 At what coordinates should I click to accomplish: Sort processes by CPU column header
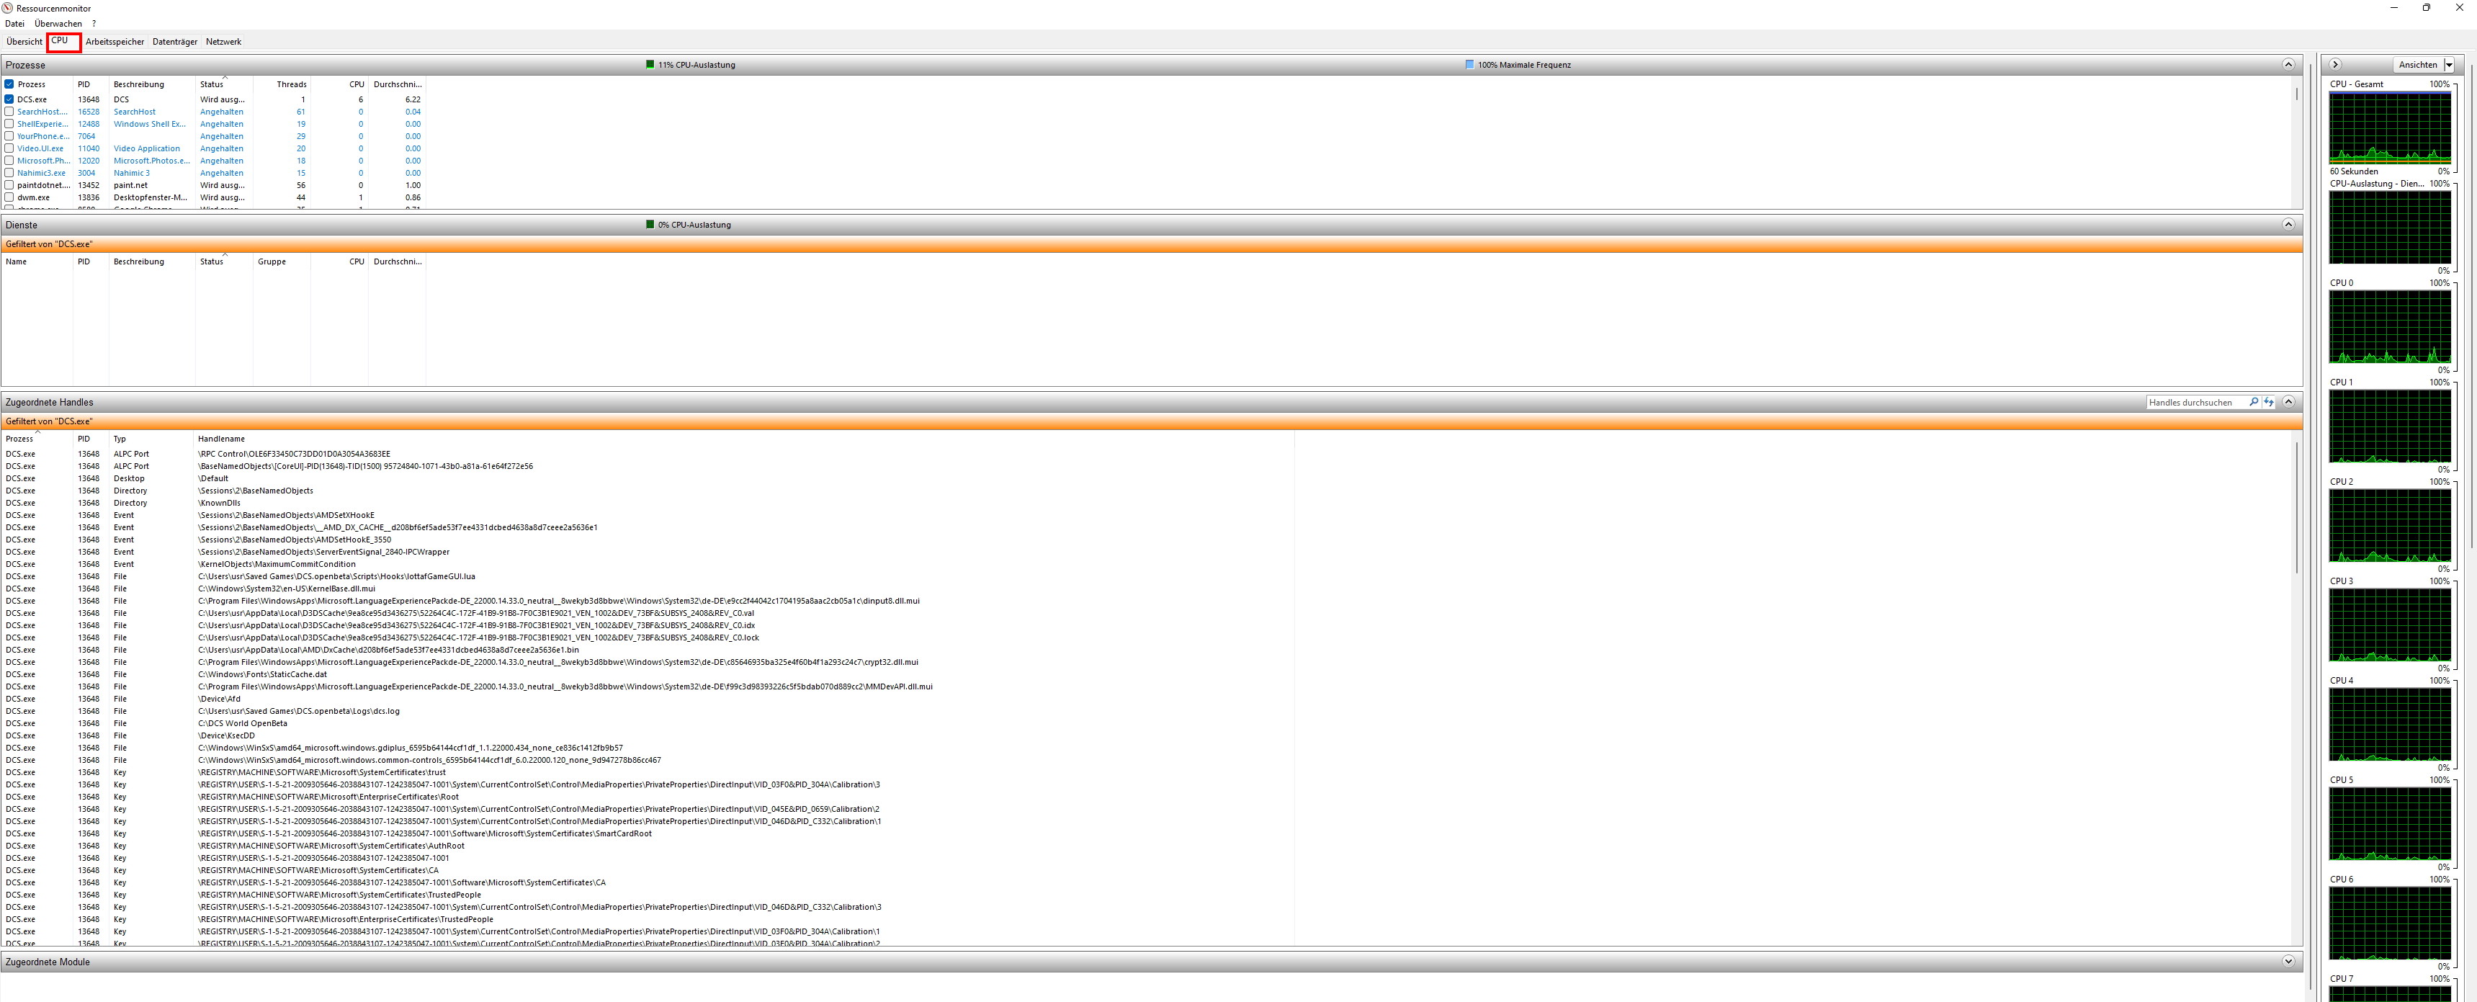357,84
